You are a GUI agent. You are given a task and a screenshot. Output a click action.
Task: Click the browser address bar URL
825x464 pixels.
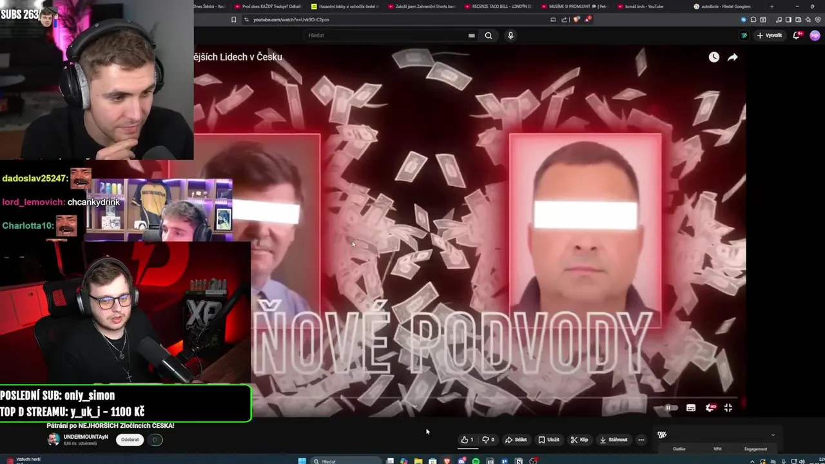point(291,19)
